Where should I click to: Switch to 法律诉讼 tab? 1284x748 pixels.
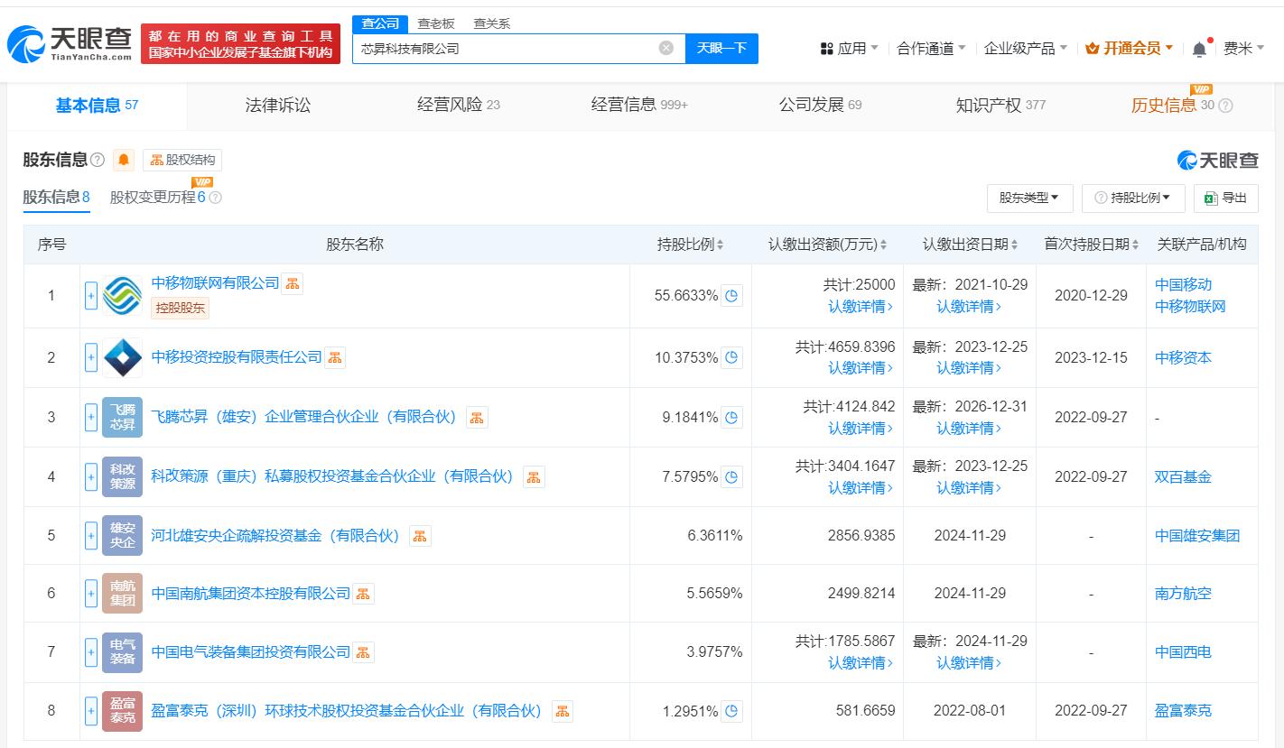pos(278,106)
